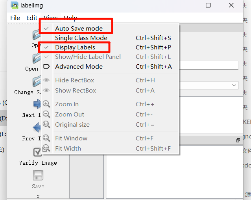251x200 pixels.
Task: Click Change Save Dir folder icon
Action: pos(37,82)
